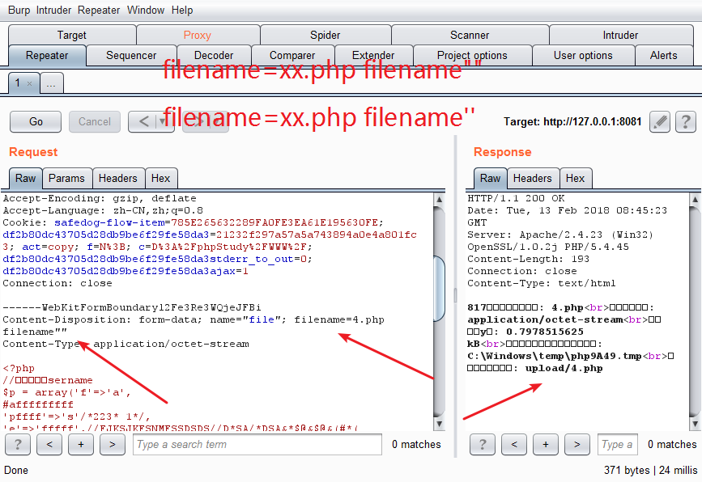This screenshot has height=482, width=702.
Task: Go to next match in response search
Action: point(577,445)
